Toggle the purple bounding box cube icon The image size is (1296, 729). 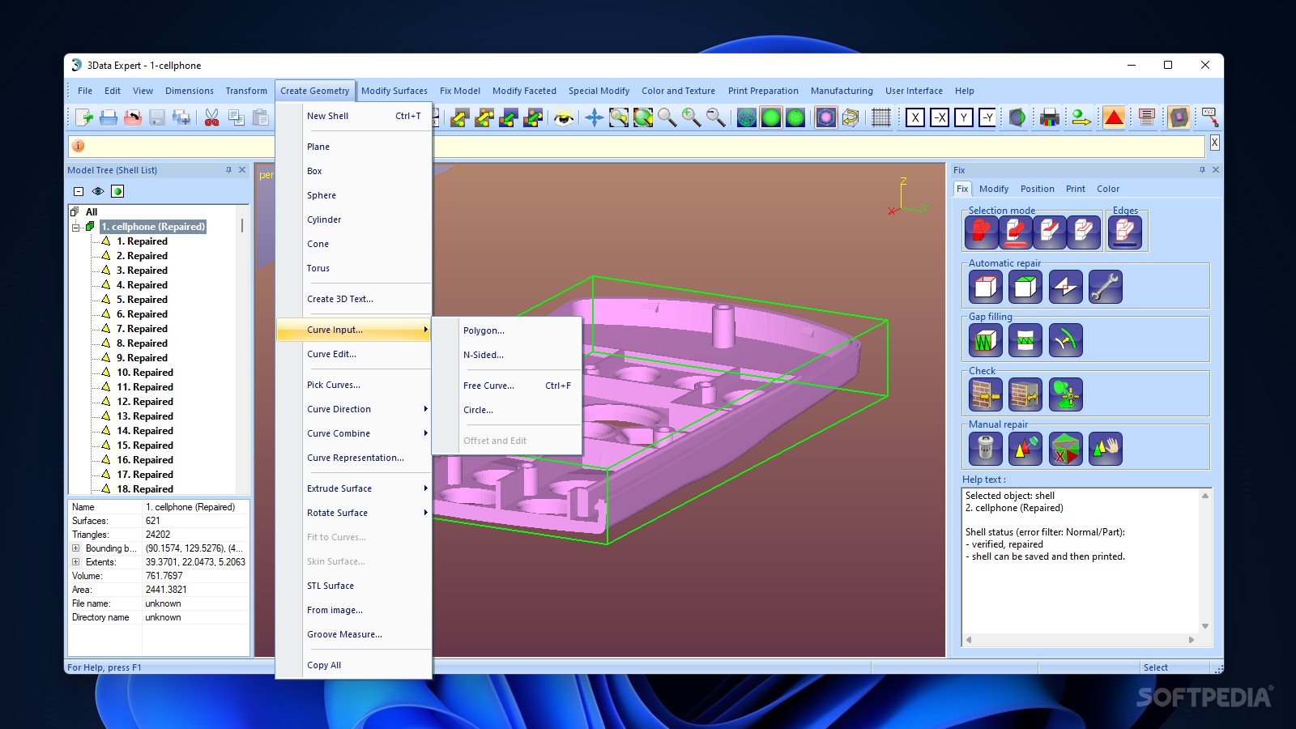pos(825,118)
